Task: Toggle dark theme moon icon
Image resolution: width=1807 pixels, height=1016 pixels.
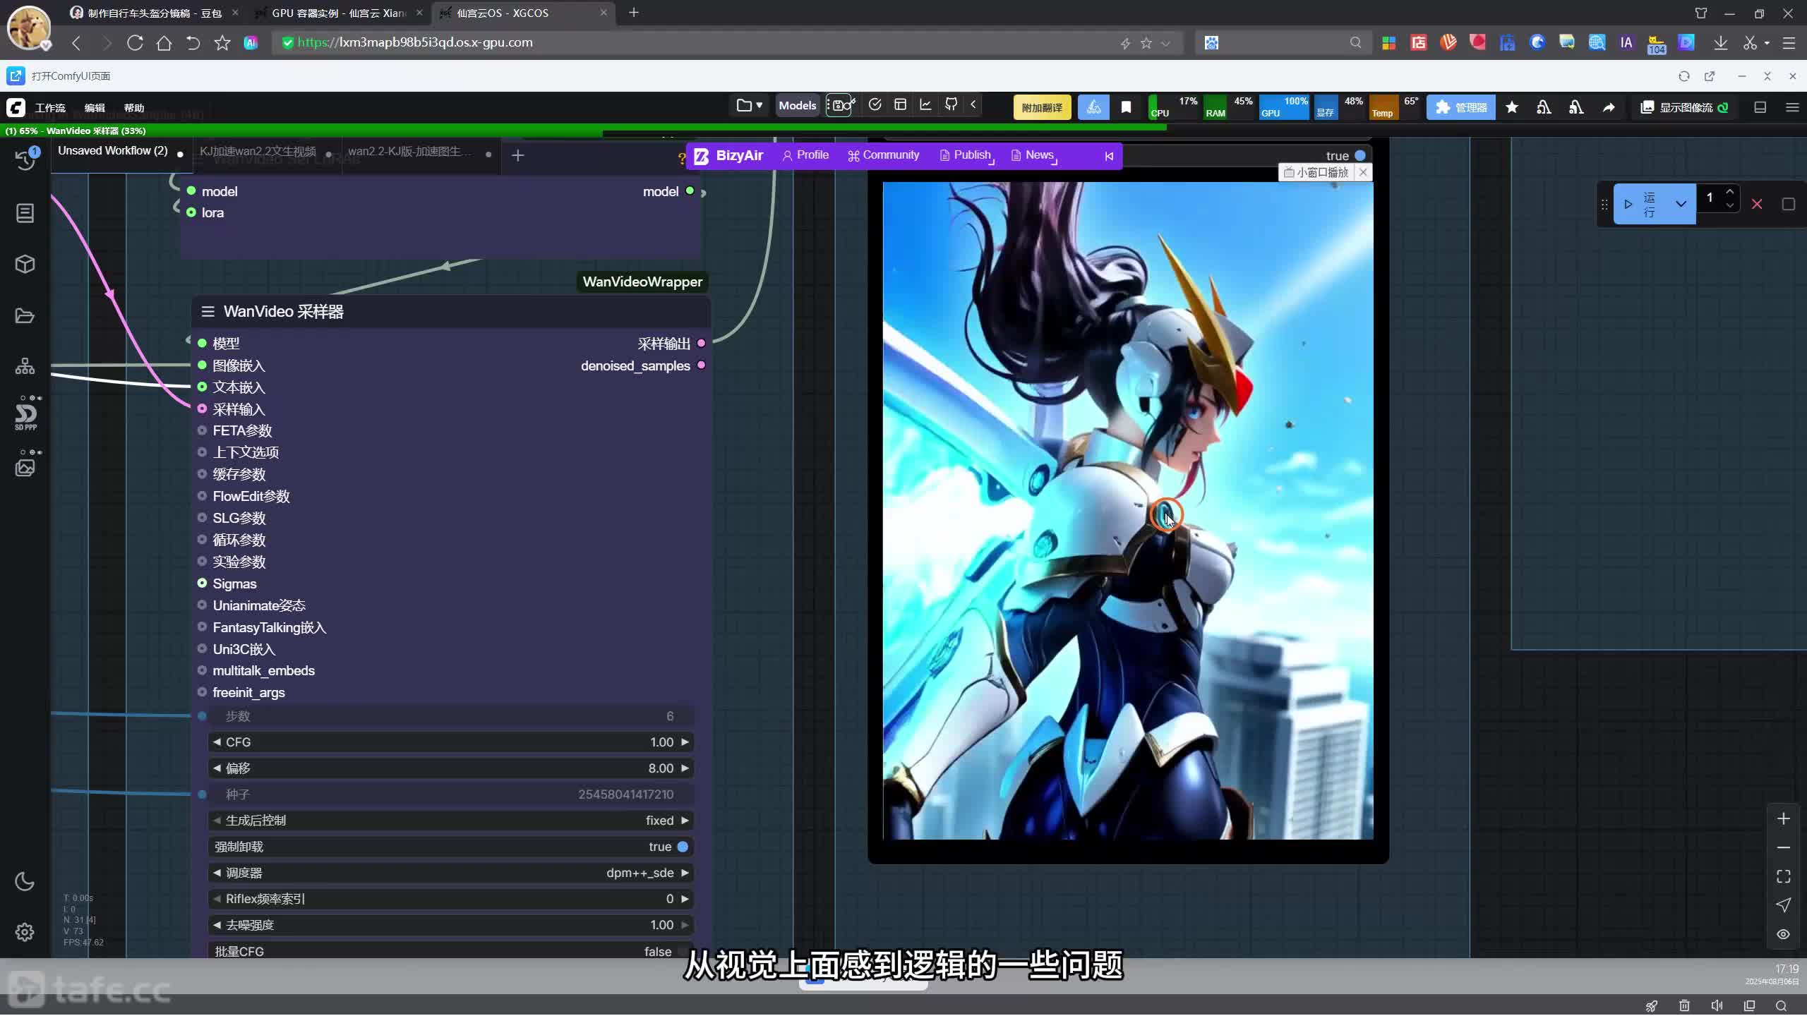Action: (25, 881)
